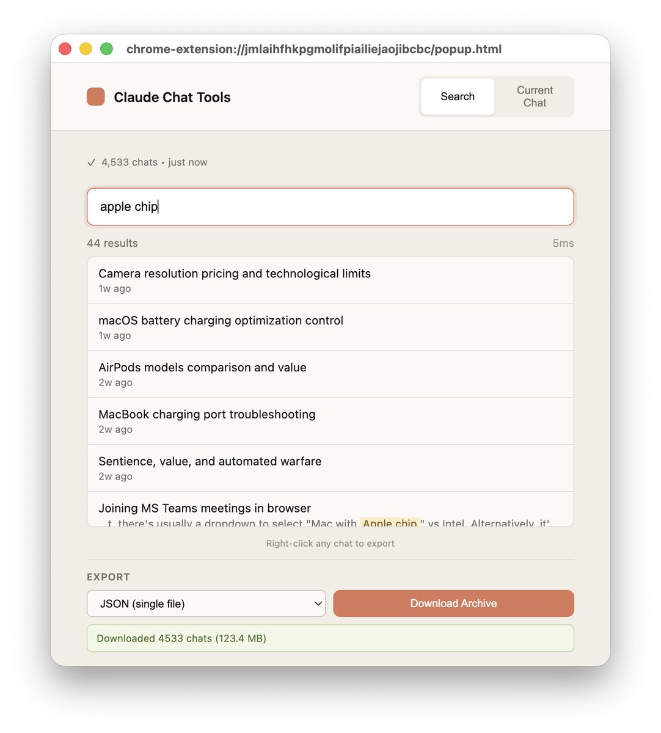Click the highlighted Apple chip snippet text
This screenshot has width=661, height=733.
click(x=390, y=523)
